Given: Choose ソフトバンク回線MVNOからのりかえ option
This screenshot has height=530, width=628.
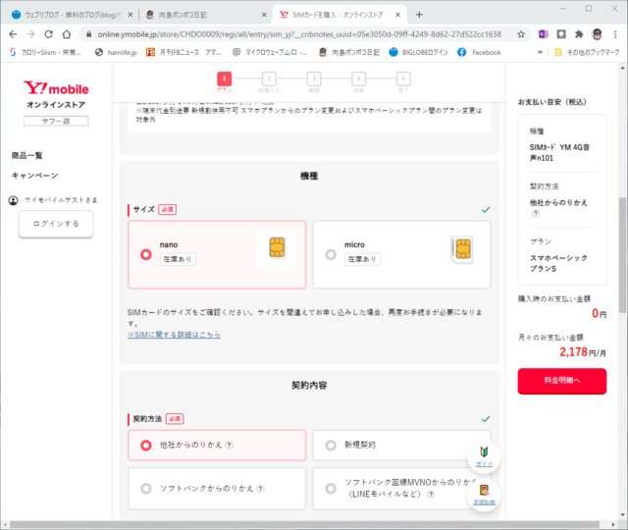Looking at the screenshot, I should pyautogui.click(x=401, y=489).
